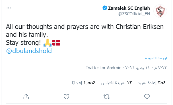The image size is (173, 105).
Task: Open tweet timestamp ٧:٢٤ م
Action: pos(160,68)
